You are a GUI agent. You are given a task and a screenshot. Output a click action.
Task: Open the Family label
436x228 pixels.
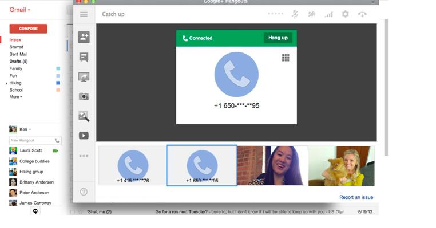click(15, 68)
